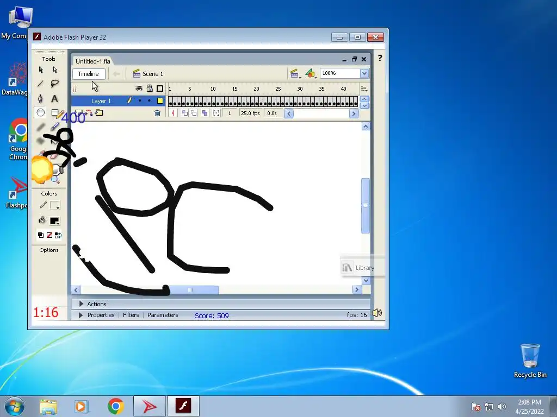Screen dimensions: 557x417
Task: Open the Edit Symbols dropdown
Action: (311, 73)
